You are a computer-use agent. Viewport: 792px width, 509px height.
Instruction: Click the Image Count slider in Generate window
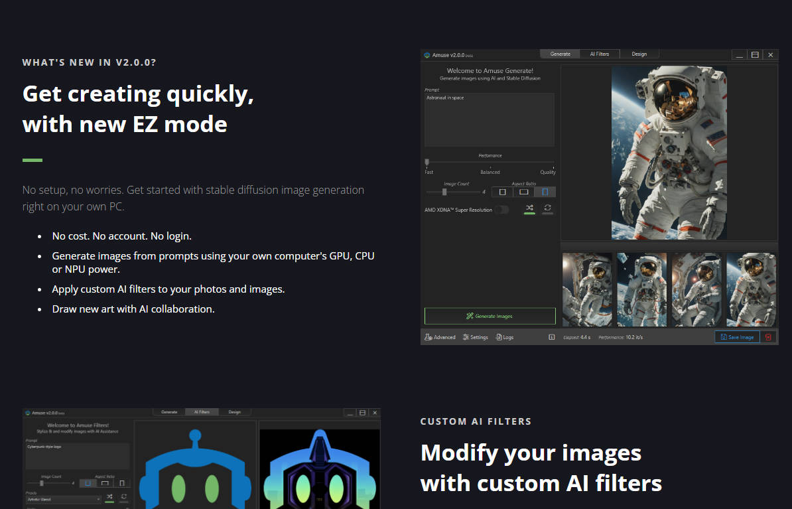(444, 192)
